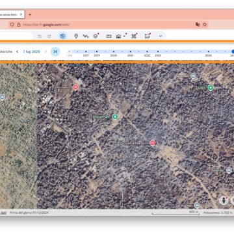Select the 2019 marker on timeline
234x234 pixels.
tap(97, 51)
